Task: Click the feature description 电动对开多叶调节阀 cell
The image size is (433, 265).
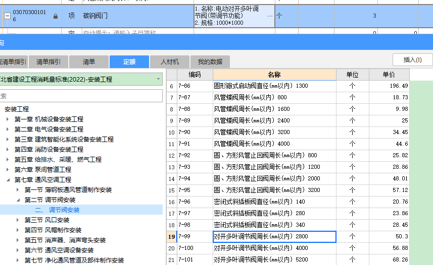Action: (234, 16)
